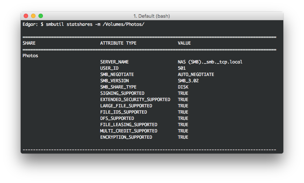Click TRUE value for FILE_LEASING_SUPPORTED
The image size is (304, 183).
click(183, 125)
